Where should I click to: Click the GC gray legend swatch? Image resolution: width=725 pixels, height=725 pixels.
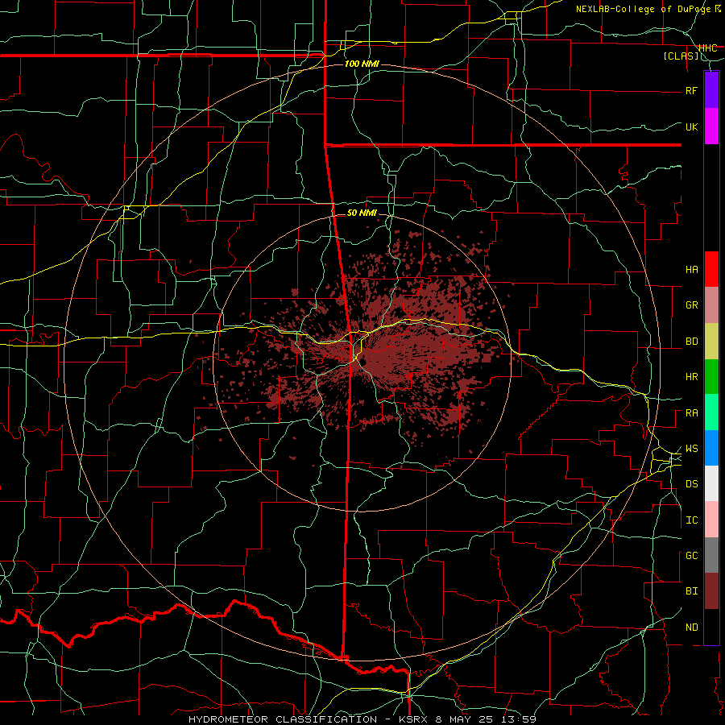[711, 555]
